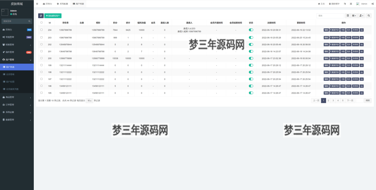Click the green 添加虚拟用户 button
The image size is (376, 190).
coord(53,16)
